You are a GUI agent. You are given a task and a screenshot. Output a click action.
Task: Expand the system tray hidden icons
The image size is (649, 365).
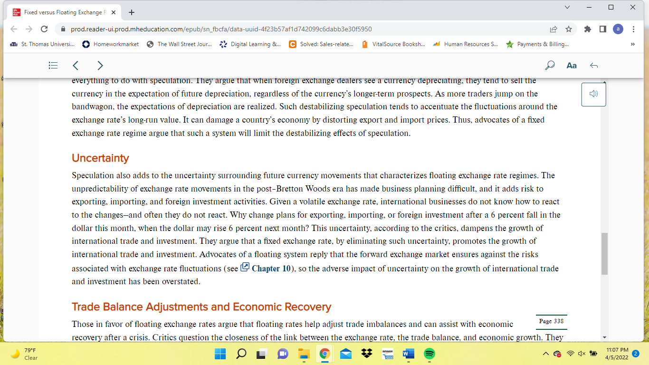click(x=546, y=354)
